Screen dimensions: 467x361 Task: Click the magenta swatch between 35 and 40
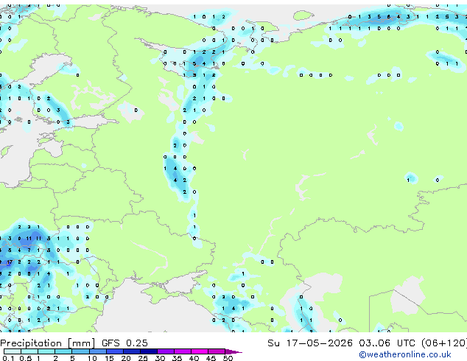pyautogui.click(x=182, y=351)
